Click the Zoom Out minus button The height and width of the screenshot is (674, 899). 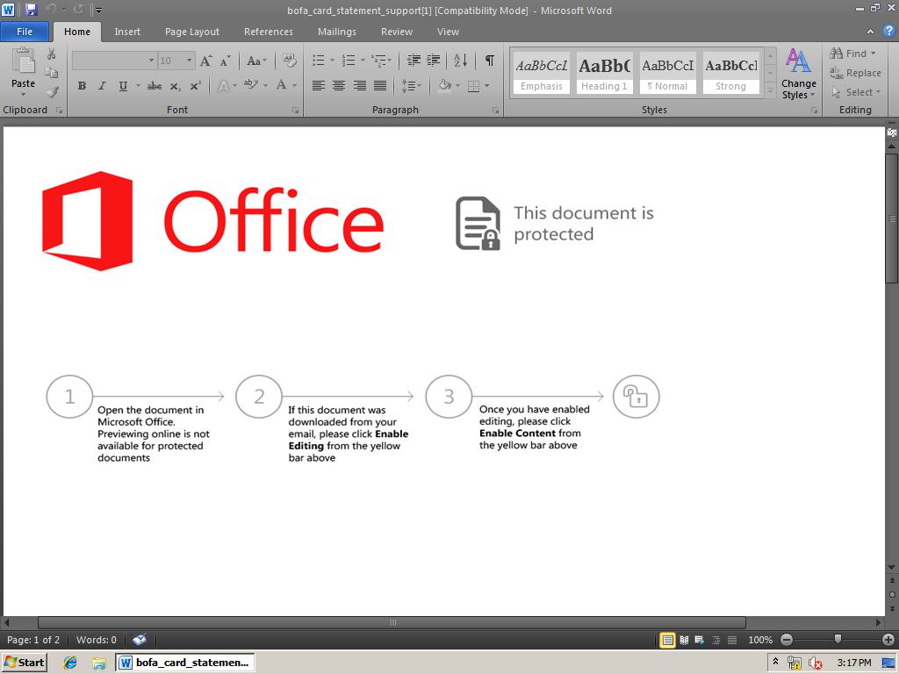click(x=787, y=640)
